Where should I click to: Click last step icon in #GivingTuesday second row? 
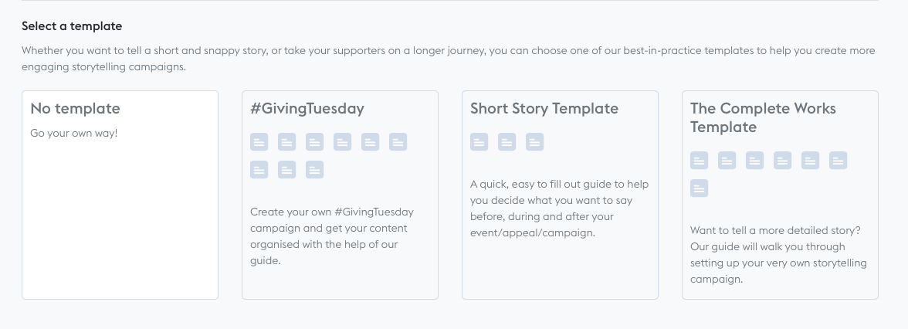[x=315, y=170]
